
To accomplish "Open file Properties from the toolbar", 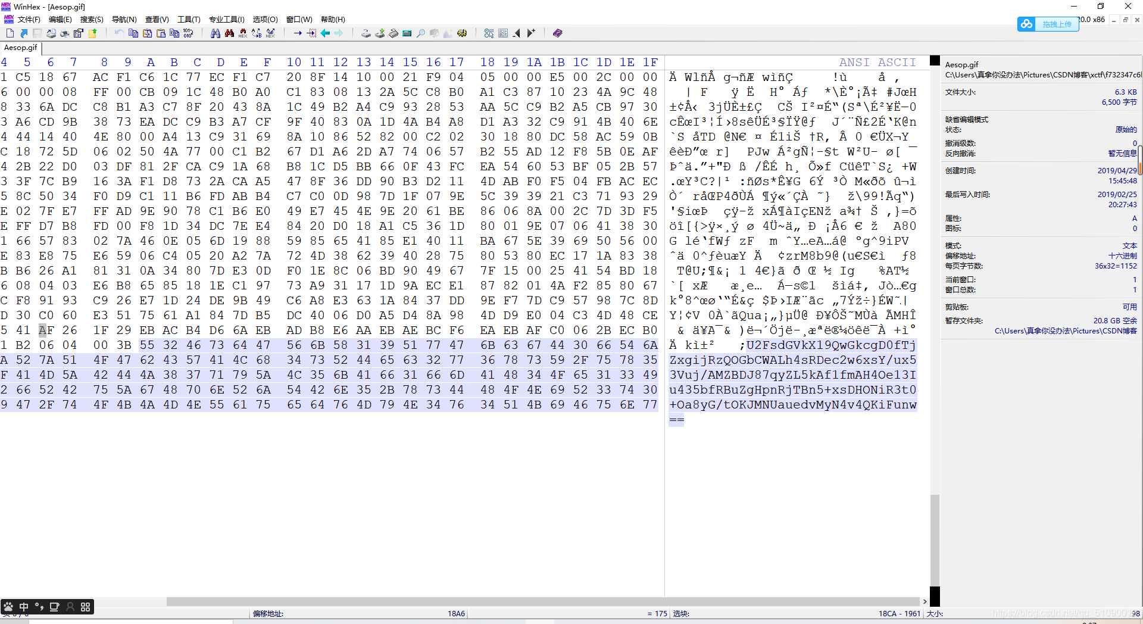I will point(78,33).
